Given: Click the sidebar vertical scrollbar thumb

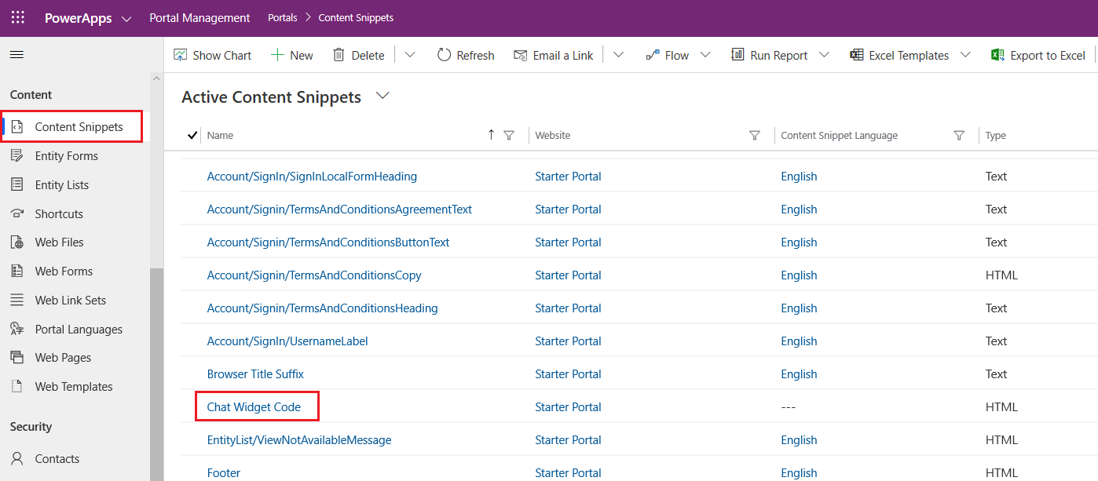Looking at the screenshot, I should (156, 374).
